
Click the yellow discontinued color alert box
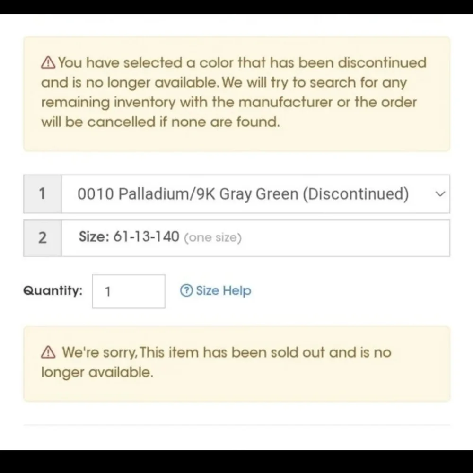(237, 94)
